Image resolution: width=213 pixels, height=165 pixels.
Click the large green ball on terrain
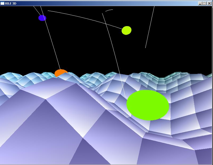coord(148,105)
